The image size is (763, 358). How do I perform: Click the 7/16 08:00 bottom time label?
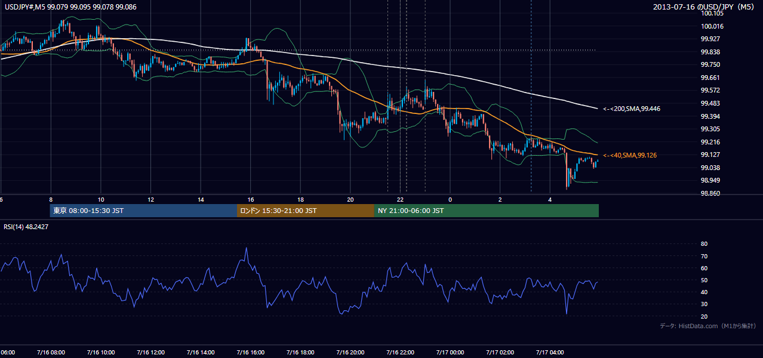[50, 352]
